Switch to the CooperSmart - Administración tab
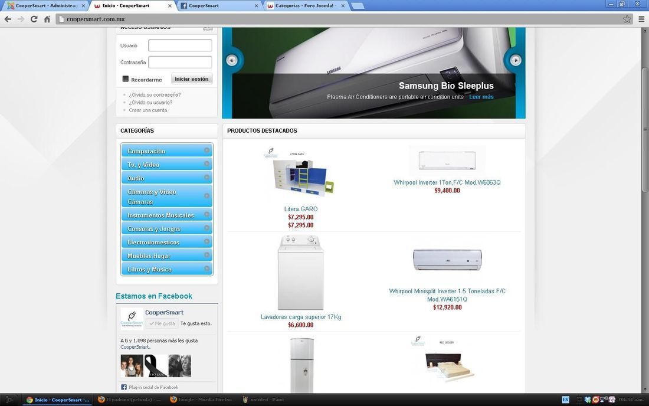 (x=45, y=6)
